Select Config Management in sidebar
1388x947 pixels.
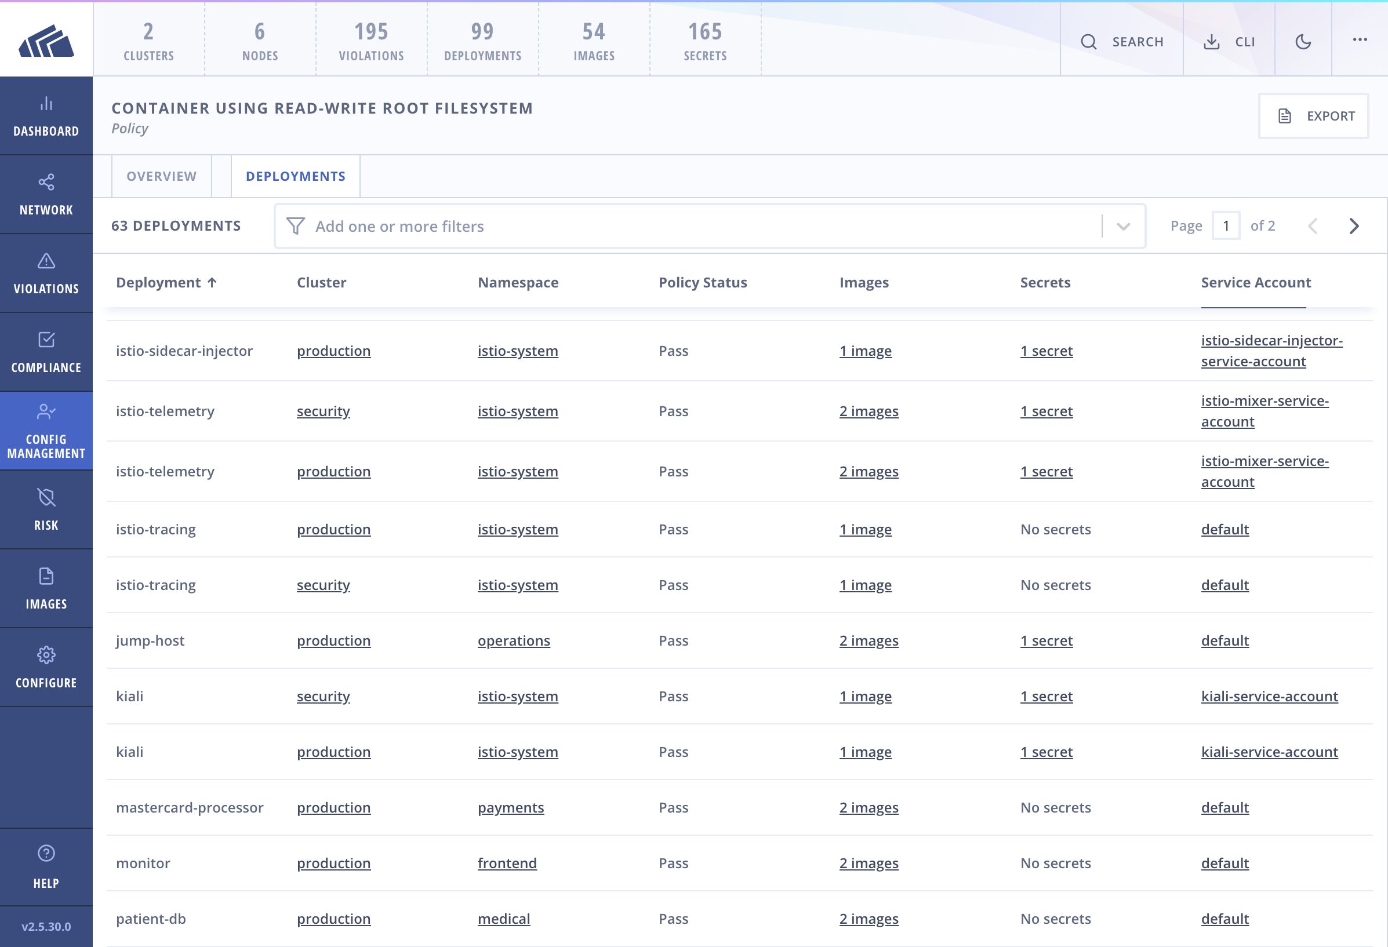tap(46, 431)
